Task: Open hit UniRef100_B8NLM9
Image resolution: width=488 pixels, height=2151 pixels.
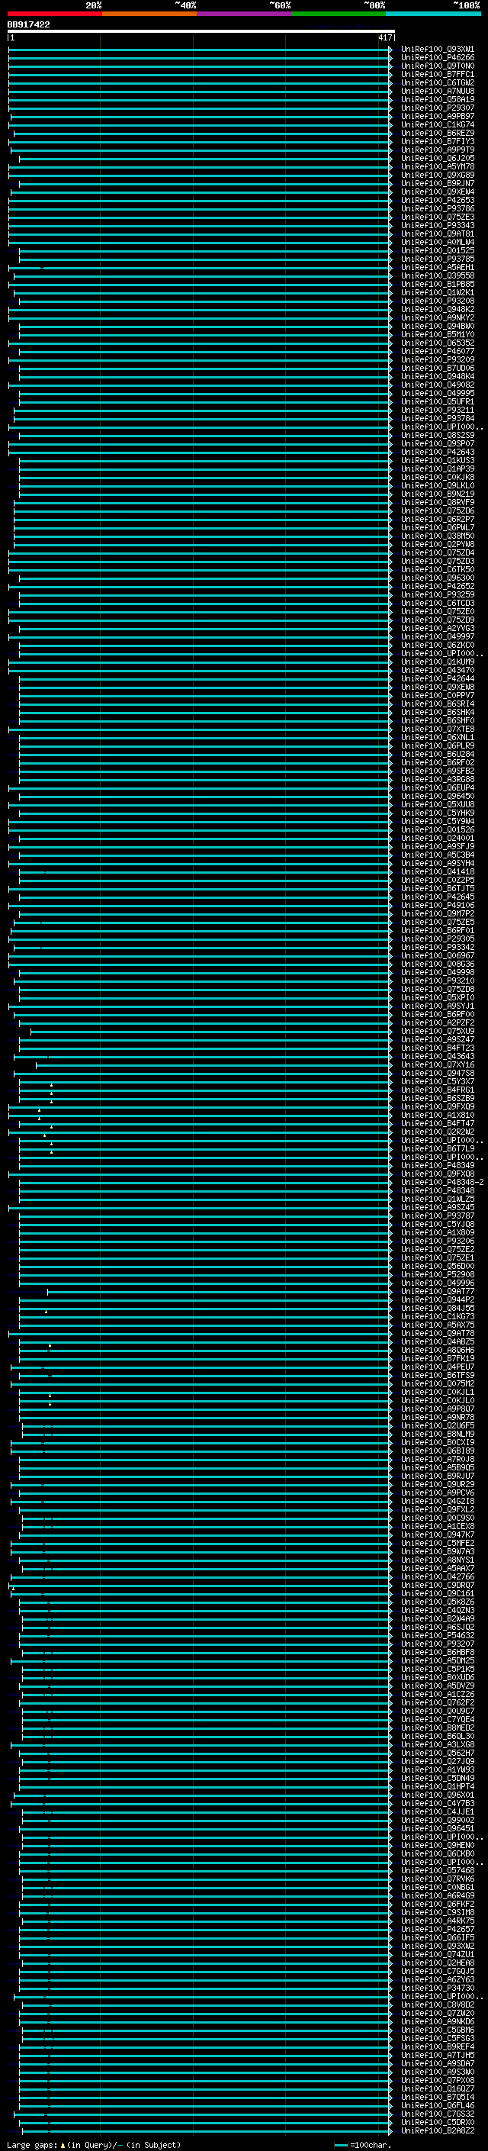Action: [x=438, y=1435]
